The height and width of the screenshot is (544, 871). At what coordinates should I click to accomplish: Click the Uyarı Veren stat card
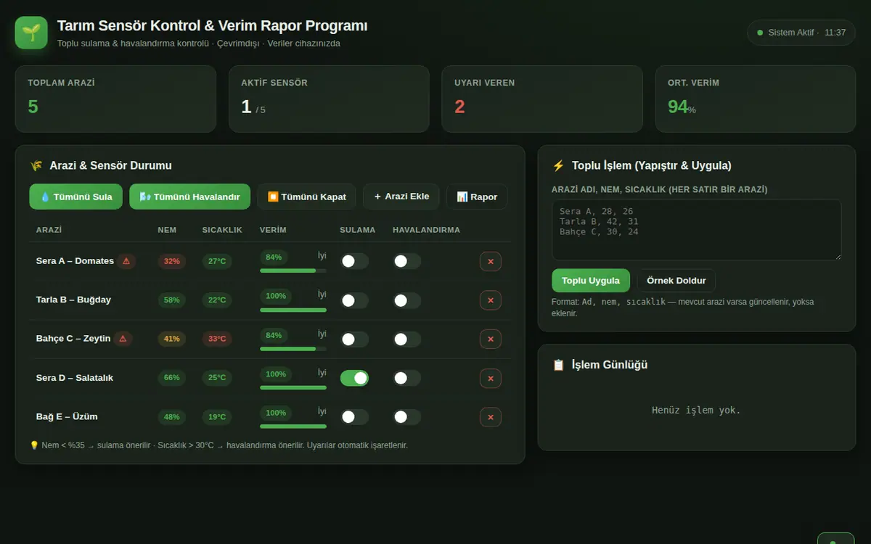tap(542, 99)
